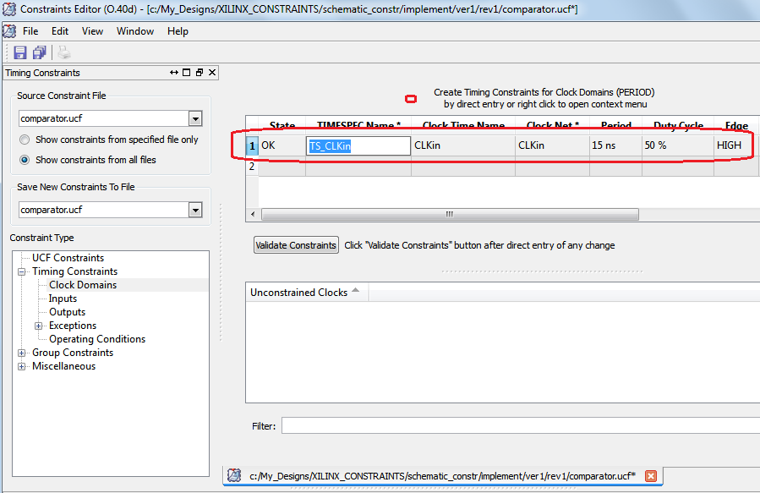760x493 pixels.
Task: Click the Save All icon
Action: pos(38,52)
